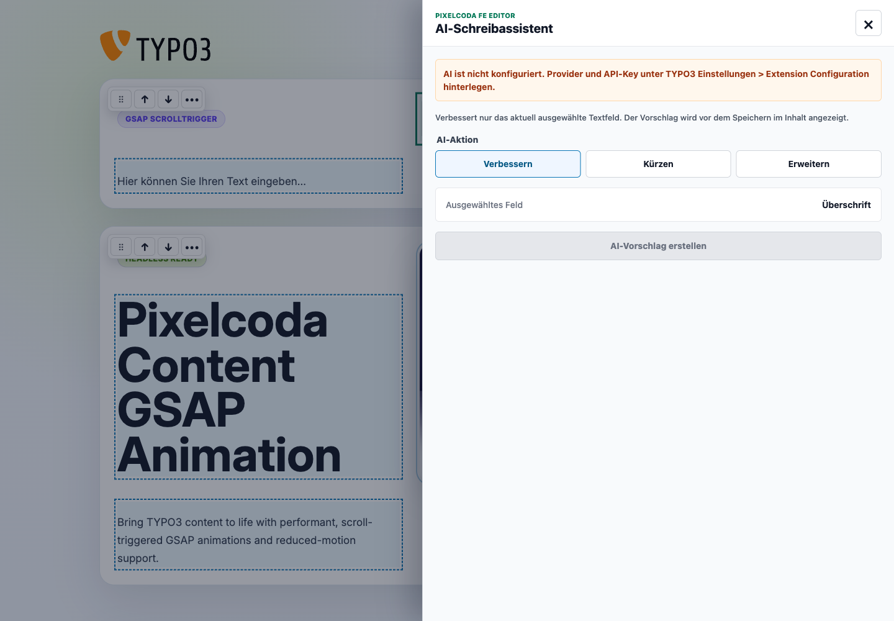The height and width of the screenshot is (621, 894).
Task: Click the TYPO3 logo
Action: pos(156,47)
